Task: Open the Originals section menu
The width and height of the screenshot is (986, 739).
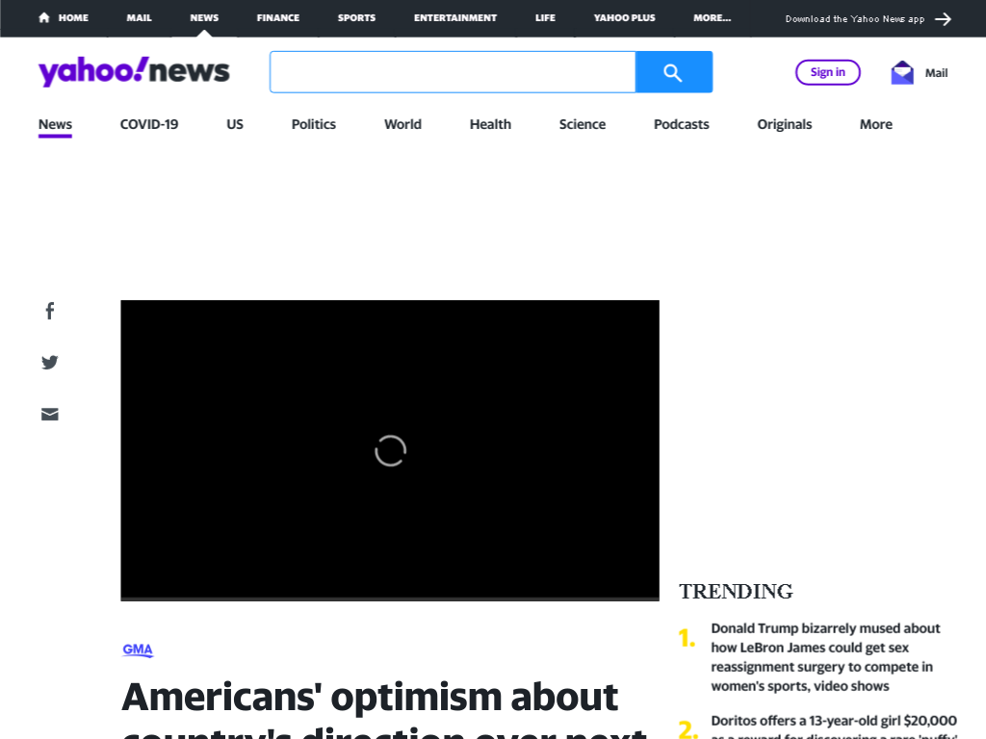Action: tap(784, 124)
